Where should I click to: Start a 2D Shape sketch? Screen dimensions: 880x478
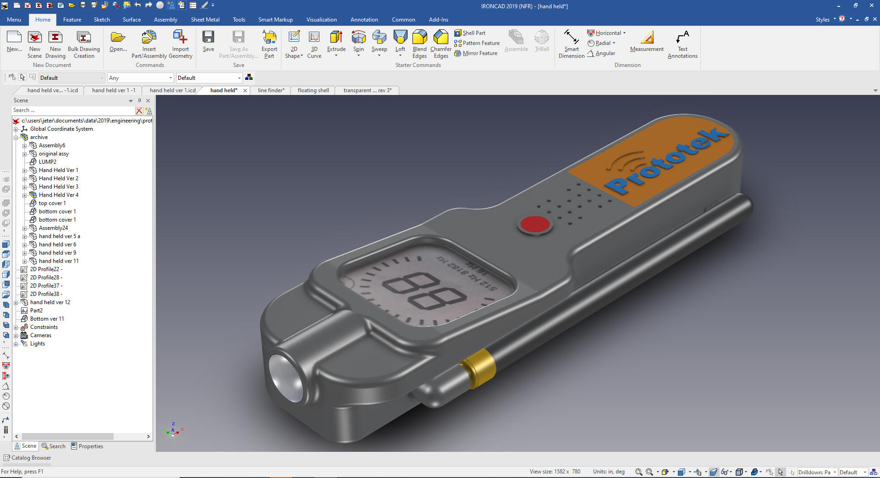[x=294, y=38]
